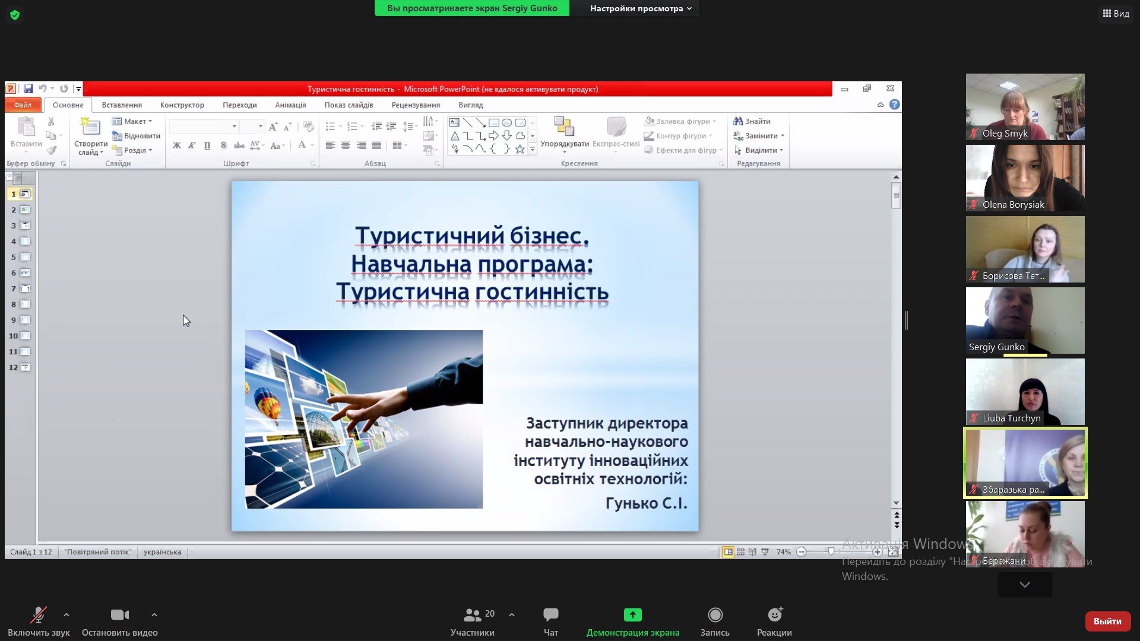Switch to the Анімація ribbon tab
This screenshot has height=641, width=1140.
tap(290, 105)
